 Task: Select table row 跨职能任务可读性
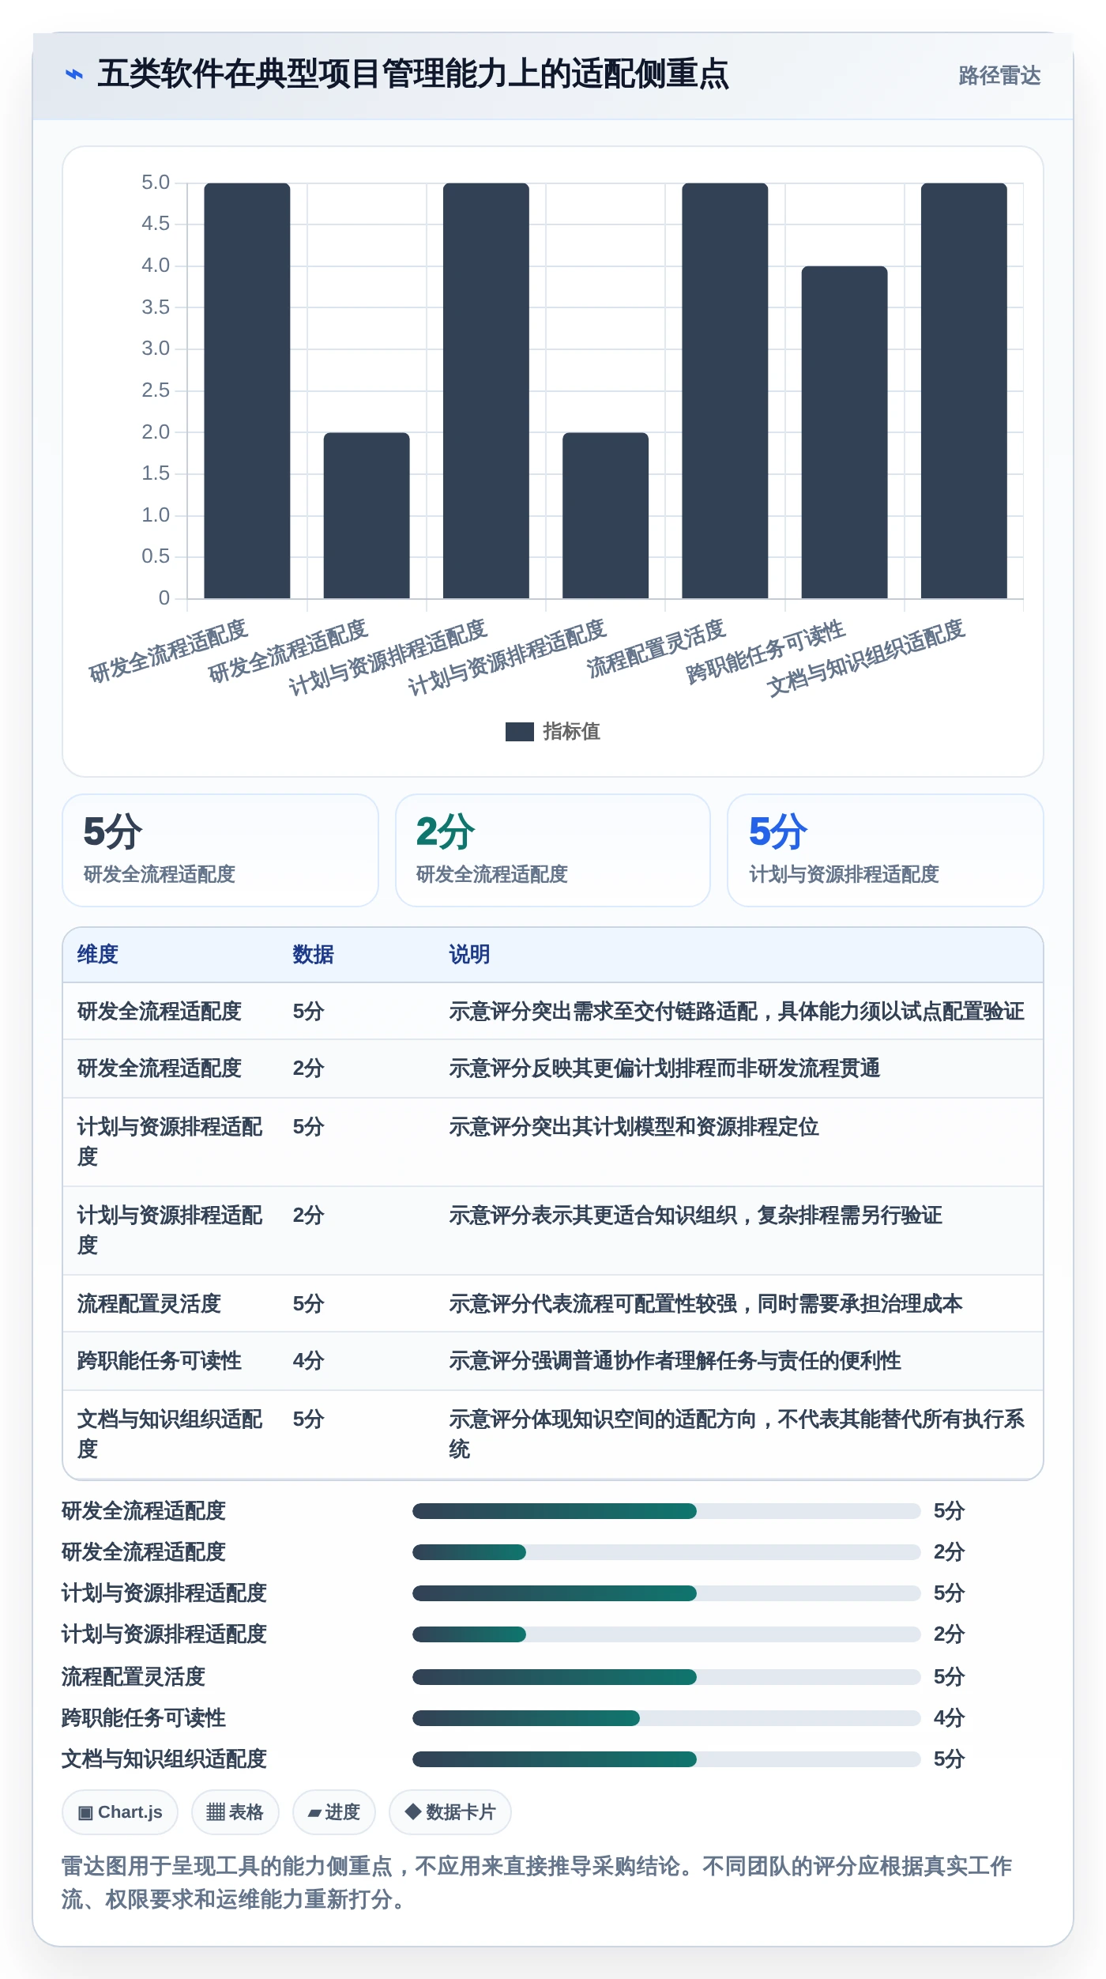pos(553,1361)
